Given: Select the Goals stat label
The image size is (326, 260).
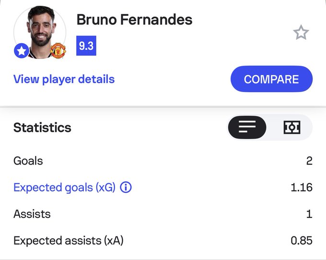Looking at the screenshot, I should (x=28, y=161).
